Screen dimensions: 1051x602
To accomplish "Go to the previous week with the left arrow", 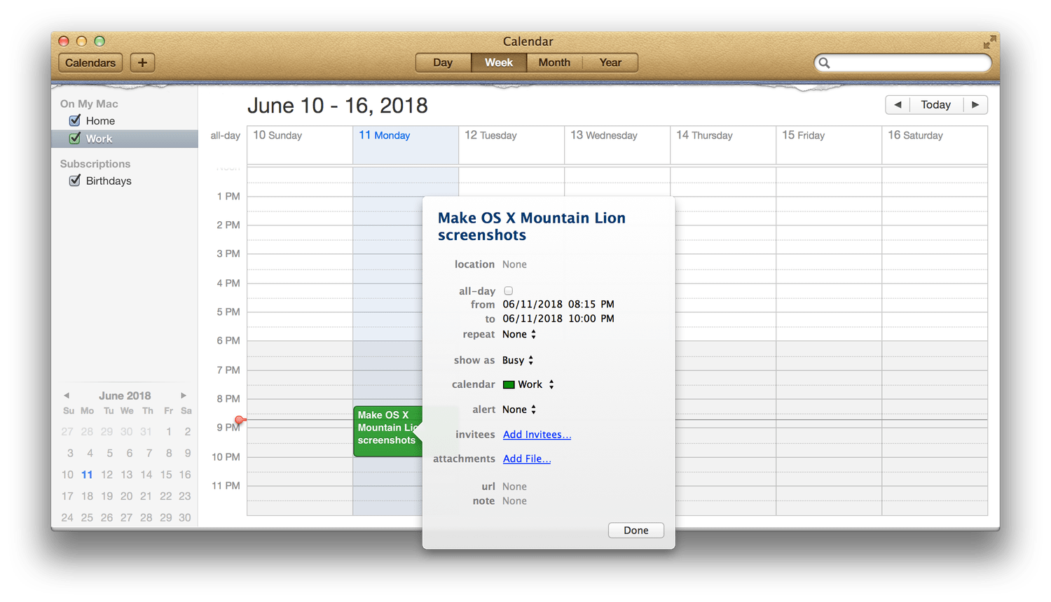I will tap(898, 104).
